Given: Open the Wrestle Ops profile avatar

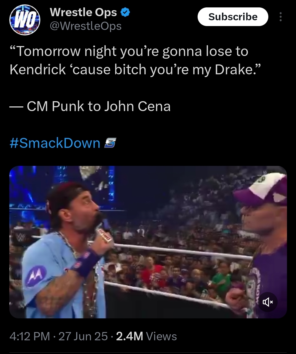Looking at the screenshot, I should (25, 20).
